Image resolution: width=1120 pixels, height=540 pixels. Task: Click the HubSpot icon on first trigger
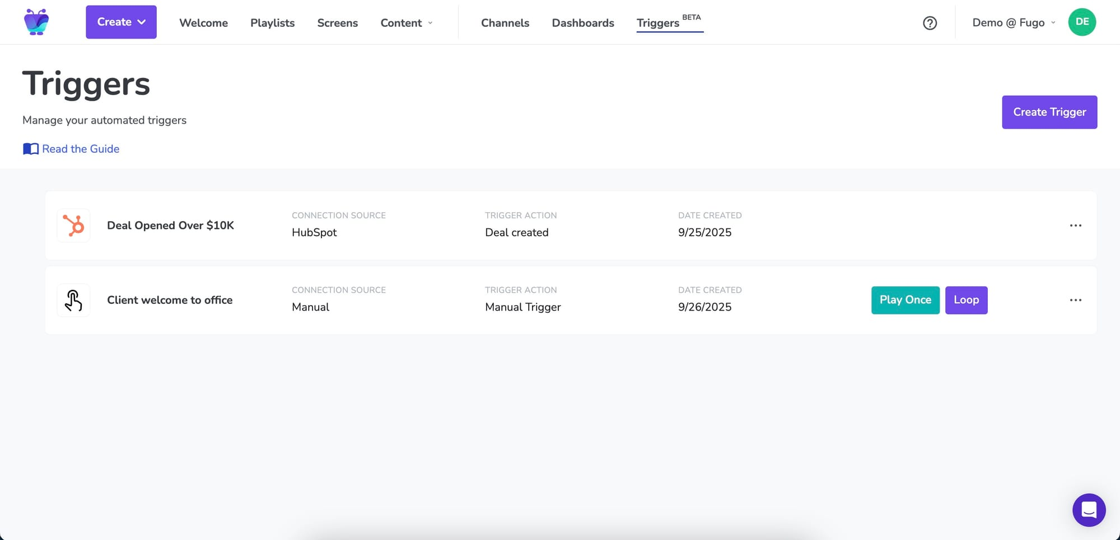tap(73, 226)
